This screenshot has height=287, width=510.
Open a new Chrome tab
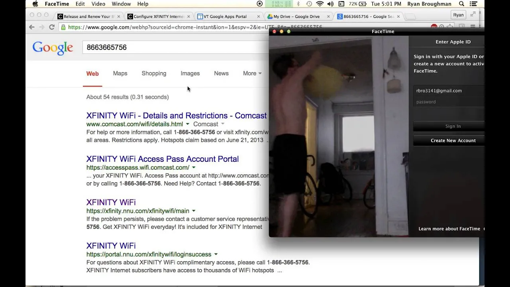tap(410, 17)
